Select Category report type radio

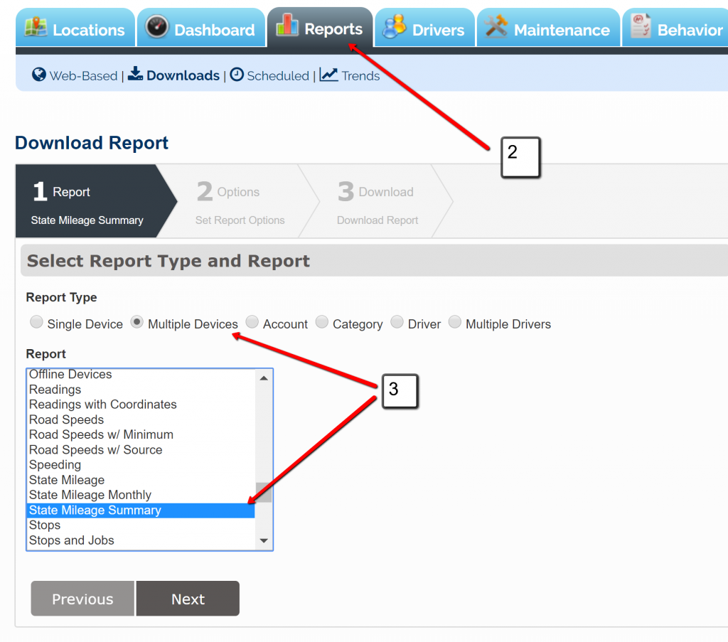tap(322, 321)
